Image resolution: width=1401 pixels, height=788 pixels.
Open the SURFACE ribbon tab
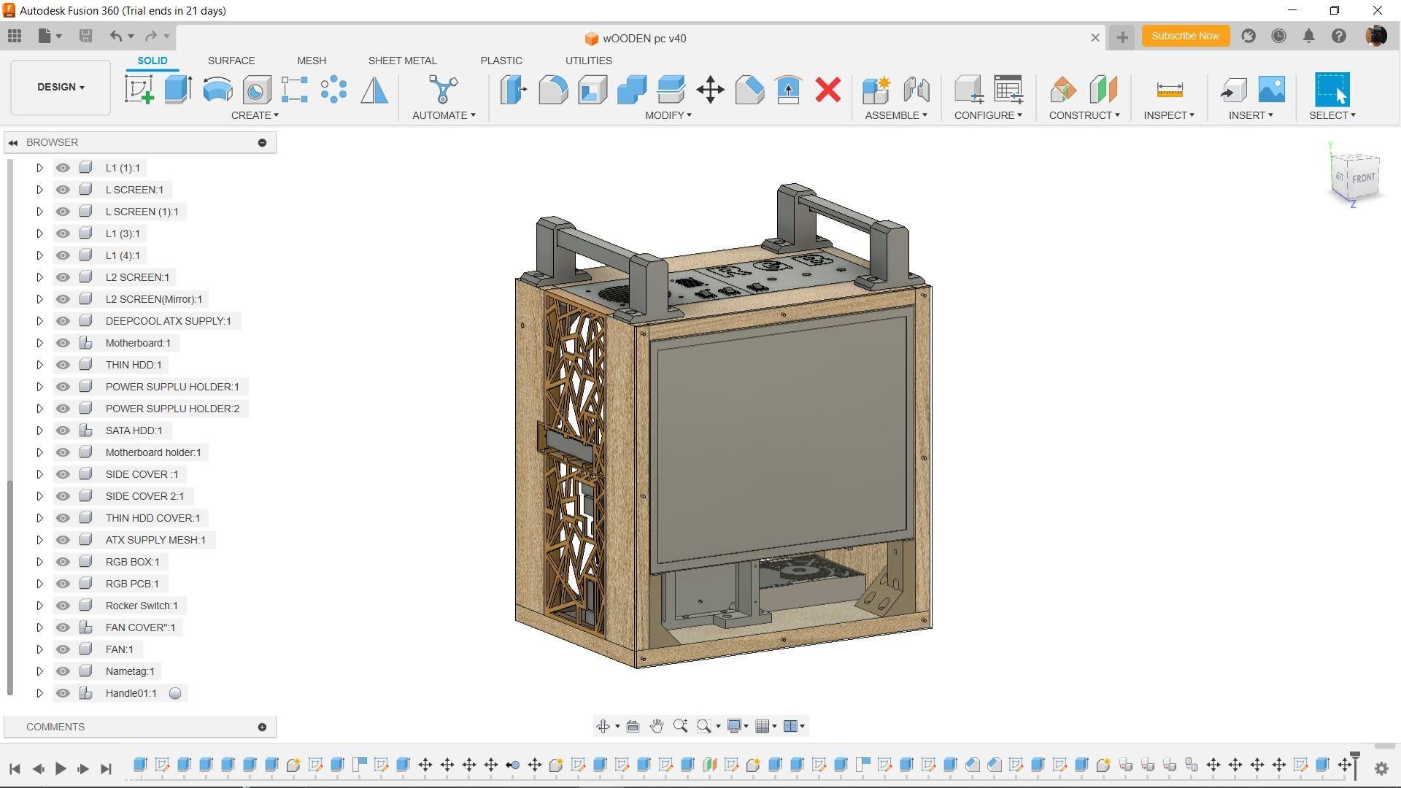click(231, 61)
